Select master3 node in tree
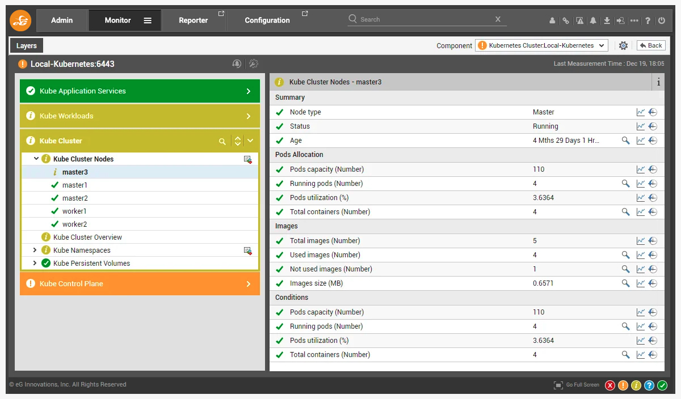 pos(75,172)
